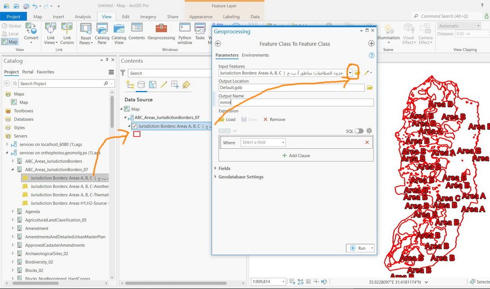Click the plus icon in Geoprocessing header
Image resolution: width=490 pixels, height=289 pixels.
click(x=371, y=44)
